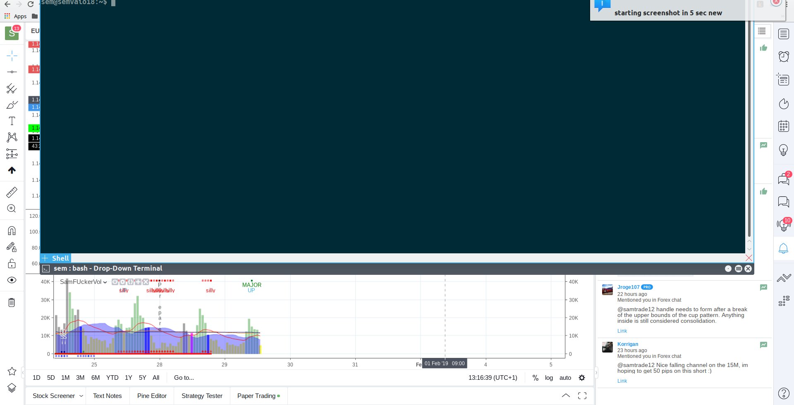794x405 pixels.
Task: Select the trend line drawing tool
Action: [x=12, y=72]
